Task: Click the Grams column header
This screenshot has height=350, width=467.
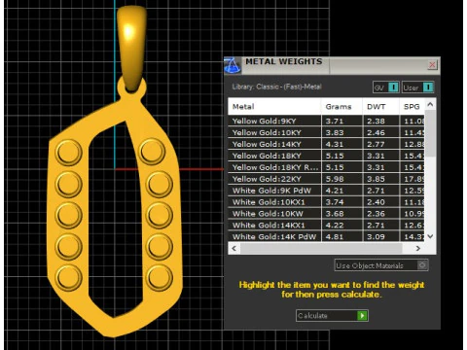Action: pyautogui.click(x=342, y=107)
